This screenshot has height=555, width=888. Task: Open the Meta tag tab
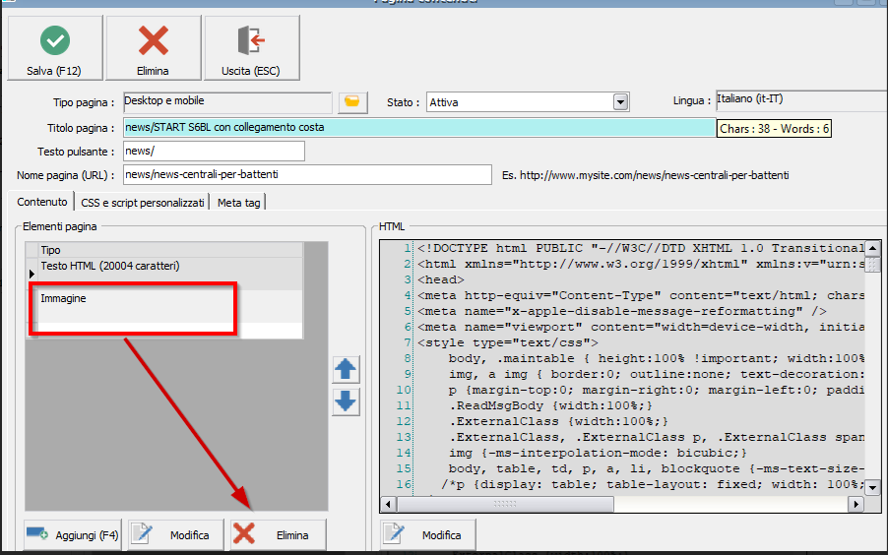click(x=238, y=203)
